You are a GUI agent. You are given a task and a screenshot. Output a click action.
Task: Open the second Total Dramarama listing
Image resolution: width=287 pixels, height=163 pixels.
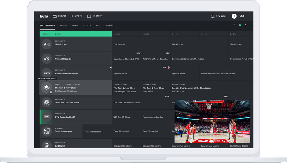97,131
